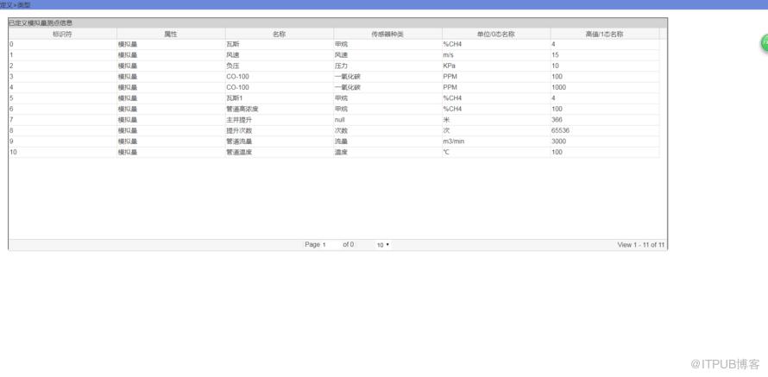
Task: Click the m3/min unit cell
Action: click(496, 141)
